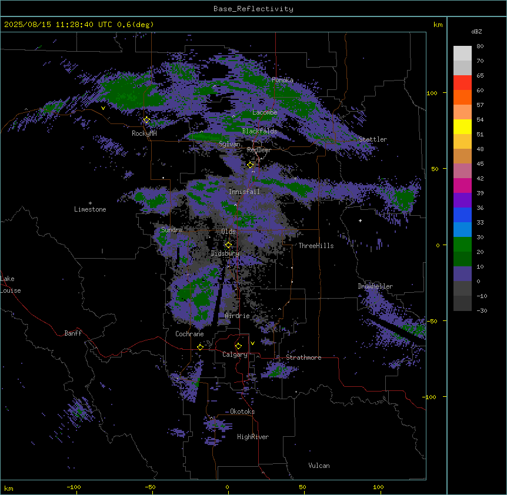Pick the lightest gray 80-70 dBZ swatch
The width and height of the screenshot is (507, 495).
tap(462, 53)
